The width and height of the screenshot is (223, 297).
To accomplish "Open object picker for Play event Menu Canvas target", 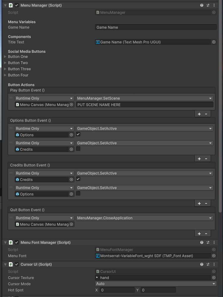I will pos(71,105).
